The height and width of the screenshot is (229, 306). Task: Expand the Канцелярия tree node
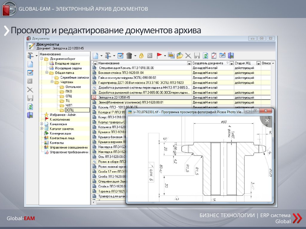pos(42,124)
